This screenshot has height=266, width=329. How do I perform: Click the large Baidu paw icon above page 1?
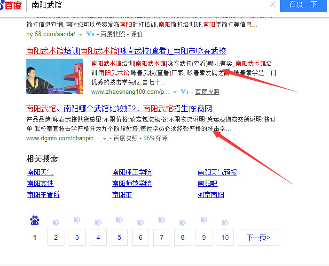click(35, 220)
